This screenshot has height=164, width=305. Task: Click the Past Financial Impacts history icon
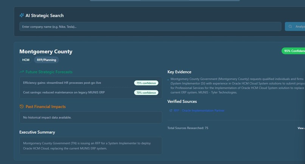pyautogui.click(x=22, y=106)
